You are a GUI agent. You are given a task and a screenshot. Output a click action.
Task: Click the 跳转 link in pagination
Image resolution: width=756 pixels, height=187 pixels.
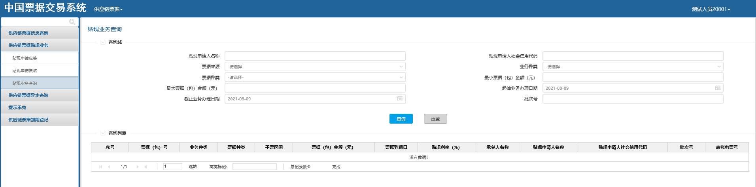(x=193, y=167)
